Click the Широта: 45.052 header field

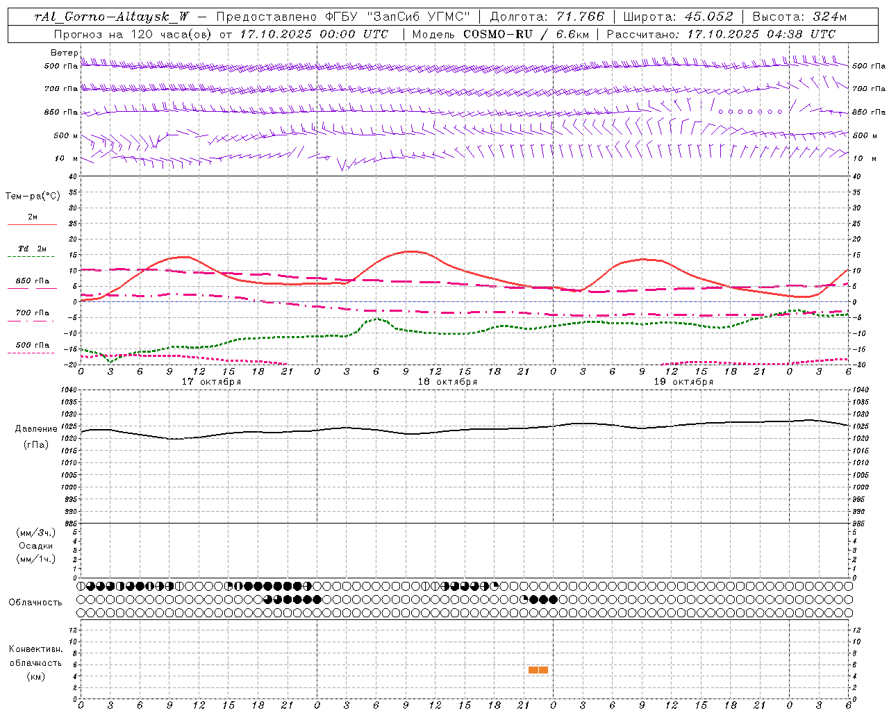(677, 17)
